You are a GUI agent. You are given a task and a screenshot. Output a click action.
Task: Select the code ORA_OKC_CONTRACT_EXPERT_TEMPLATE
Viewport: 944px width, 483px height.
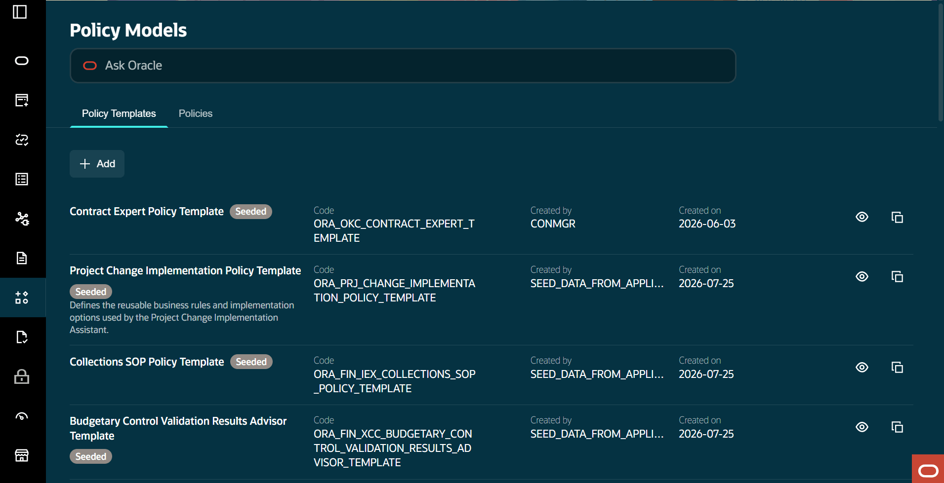(394, 231)
